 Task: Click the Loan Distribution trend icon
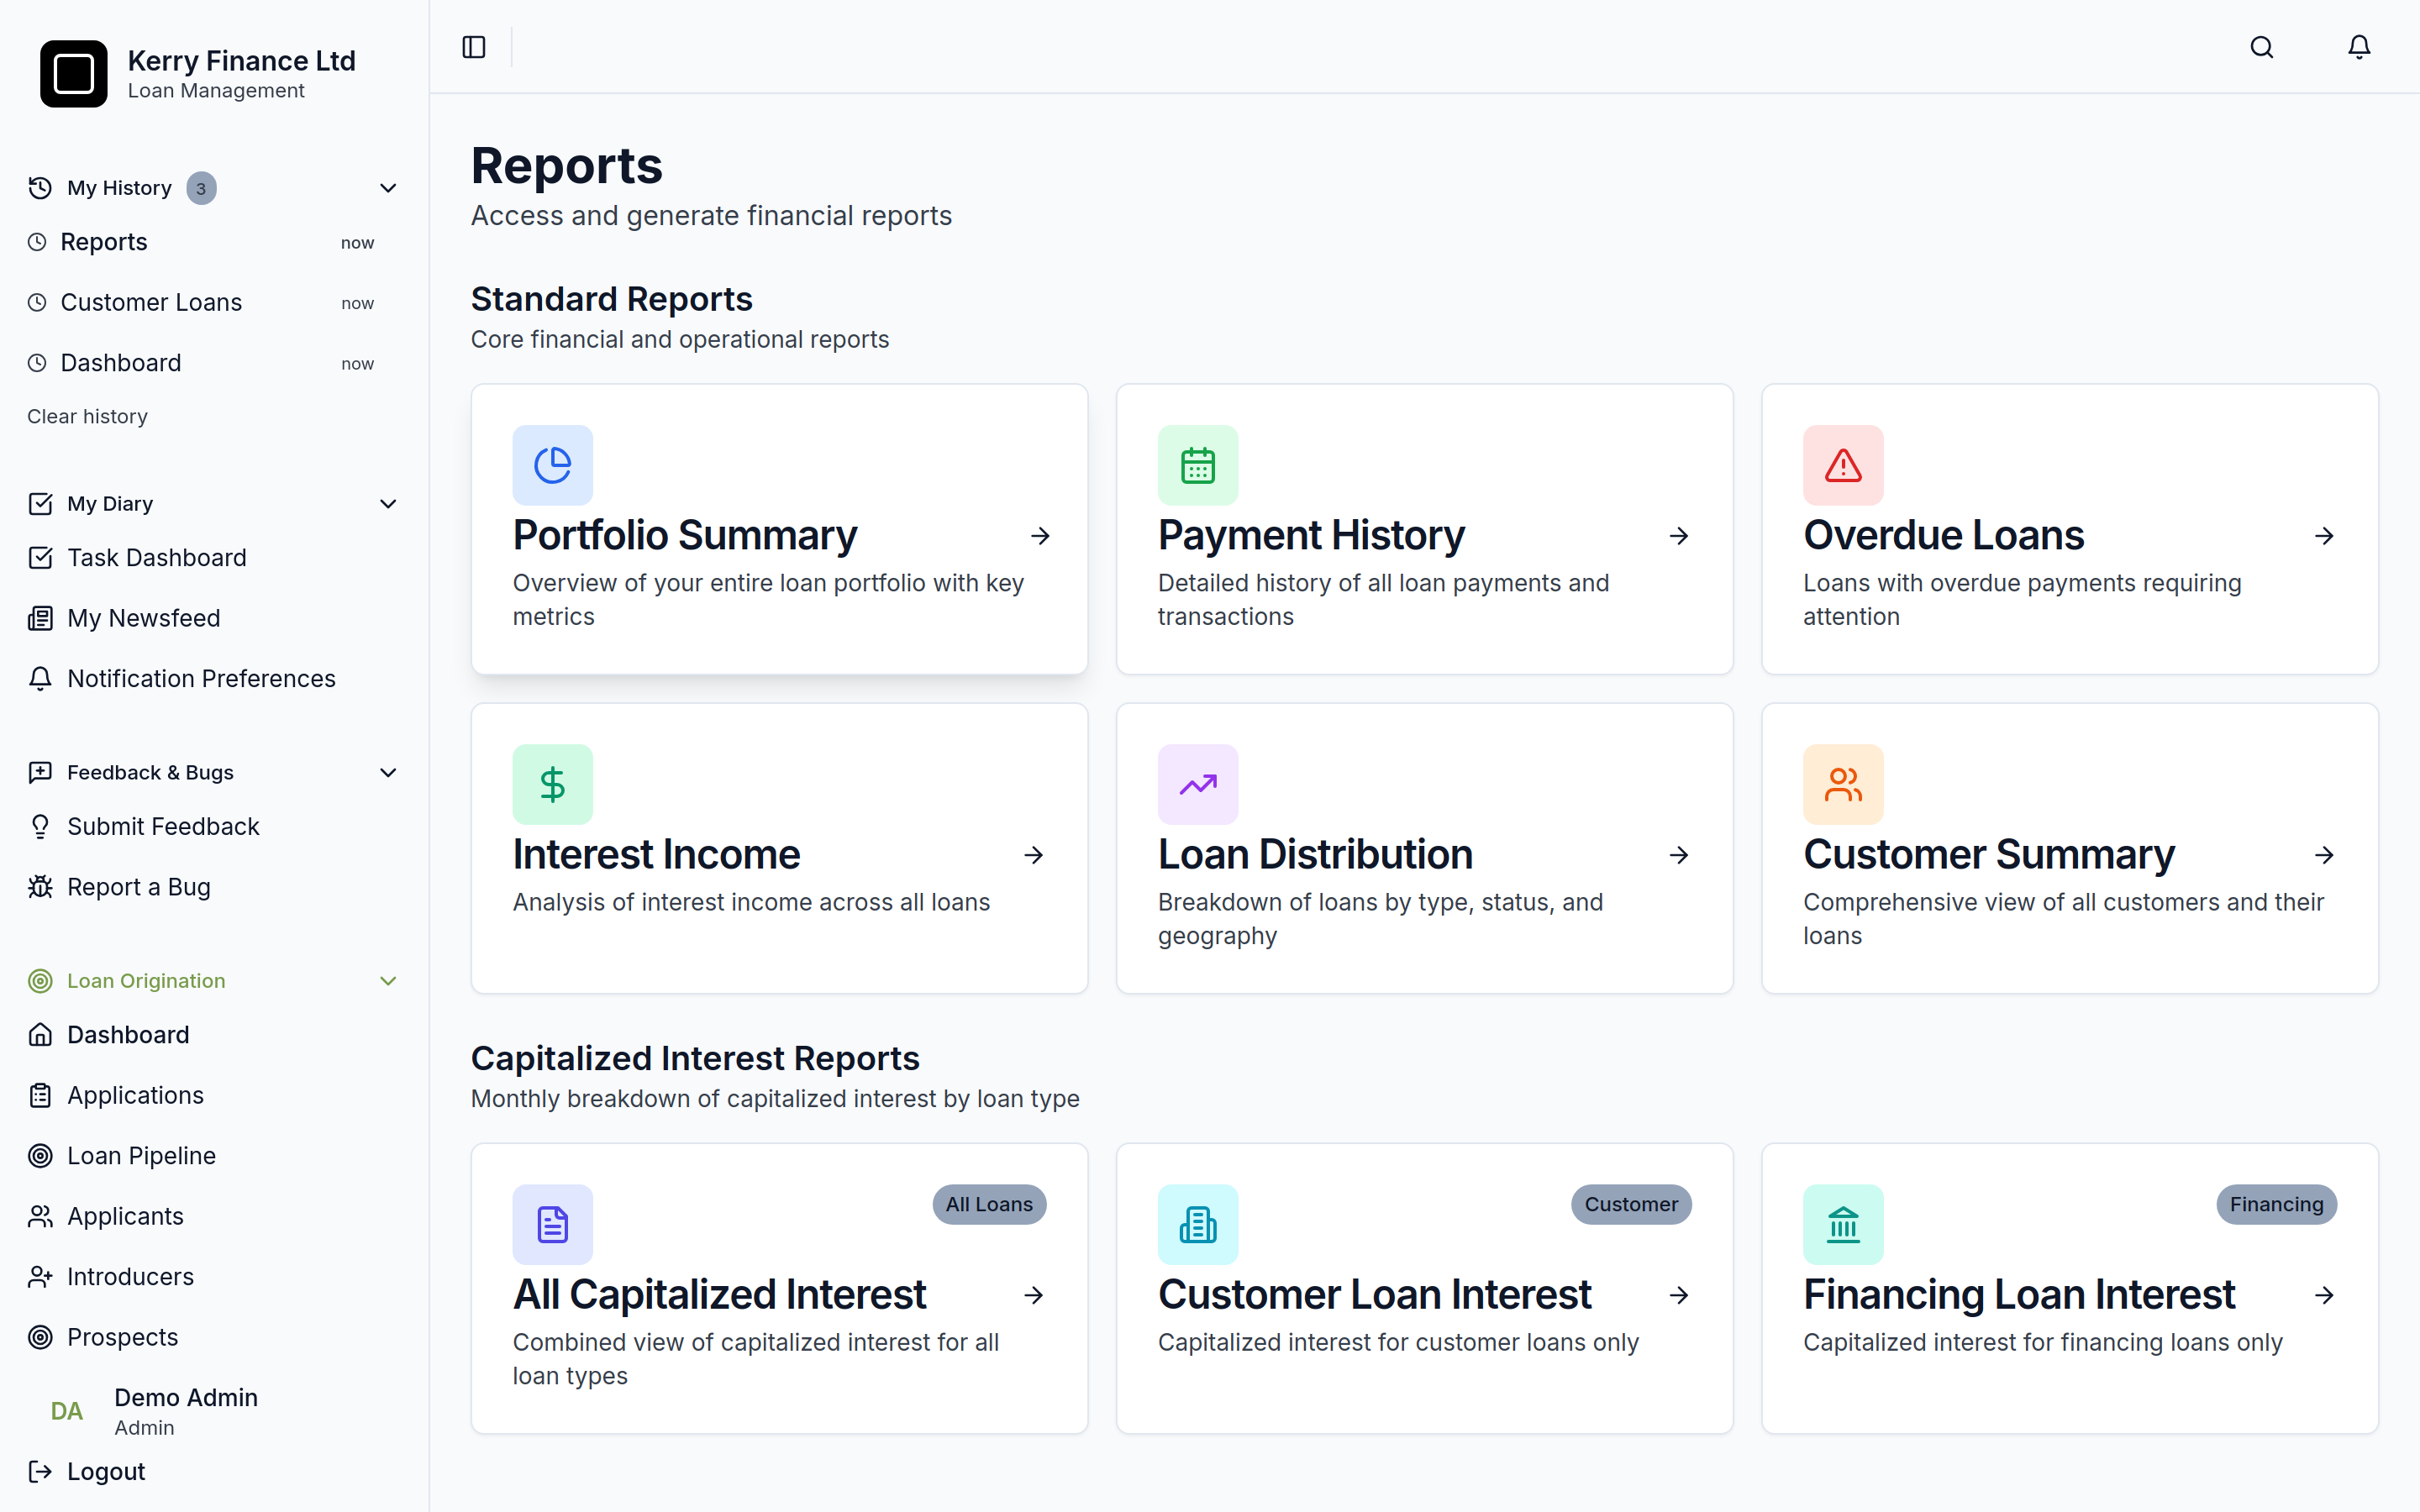click(x=1198, y=784)
